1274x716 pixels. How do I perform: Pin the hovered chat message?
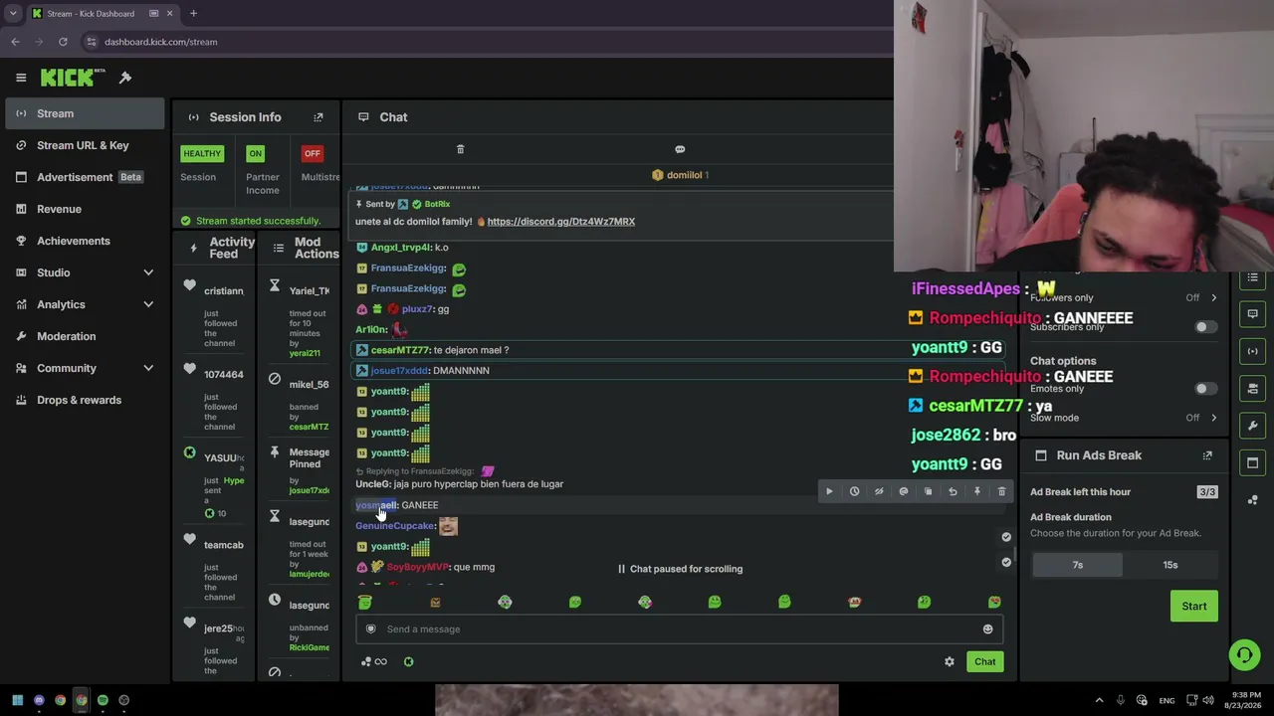[x=977, y=491]
